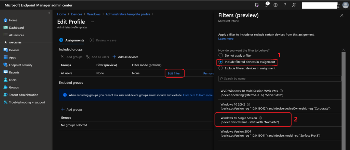Click info icon beside WVD Multi Session

click(x=281, y=91)
